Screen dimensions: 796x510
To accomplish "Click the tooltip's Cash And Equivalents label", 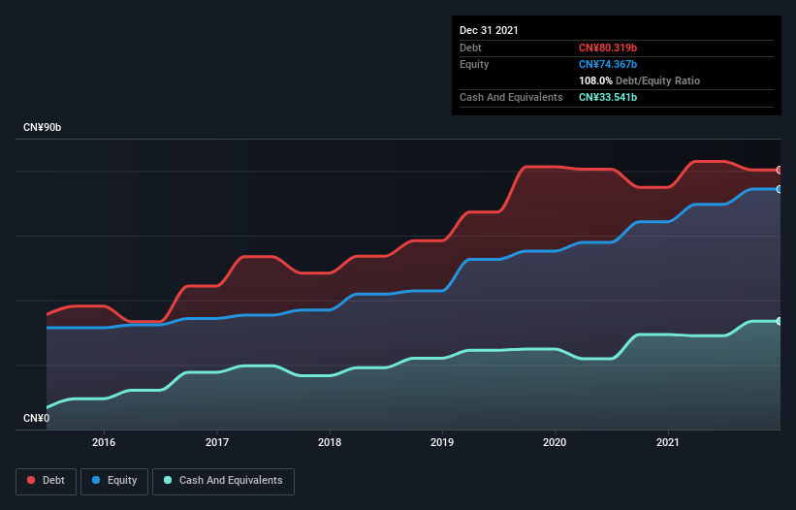I will tap(511, 97).
